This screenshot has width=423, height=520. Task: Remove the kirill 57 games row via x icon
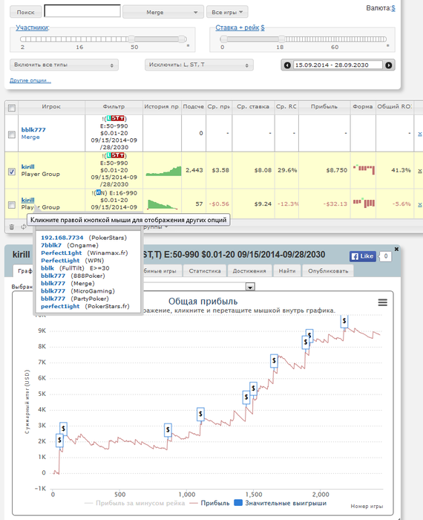tap(420, 205)
